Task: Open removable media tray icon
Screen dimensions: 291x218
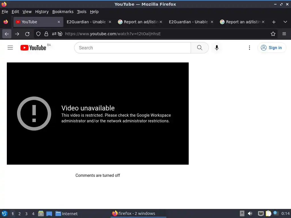Action: point(242,213)
